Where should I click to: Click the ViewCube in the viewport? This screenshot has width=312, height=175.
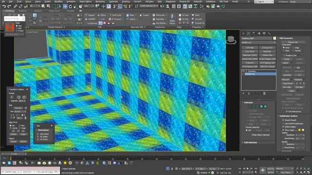click(x=231, y=40)
